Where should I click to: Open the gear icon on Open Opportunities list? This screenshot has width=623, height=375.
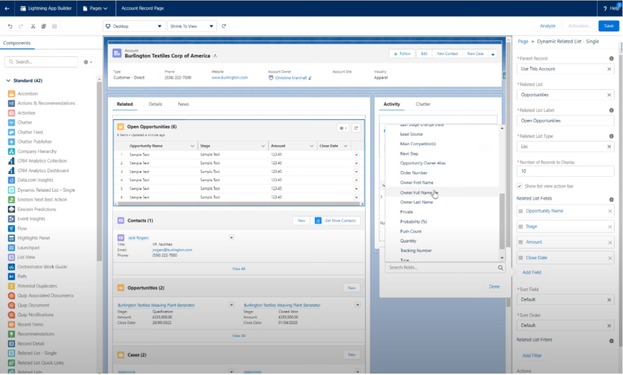(x=342, y=128)
